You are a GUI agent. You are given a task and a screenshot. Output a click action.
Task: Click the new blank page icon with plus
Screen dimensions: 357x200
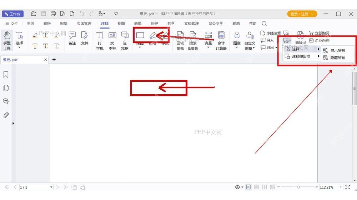[x=72, y=14]
